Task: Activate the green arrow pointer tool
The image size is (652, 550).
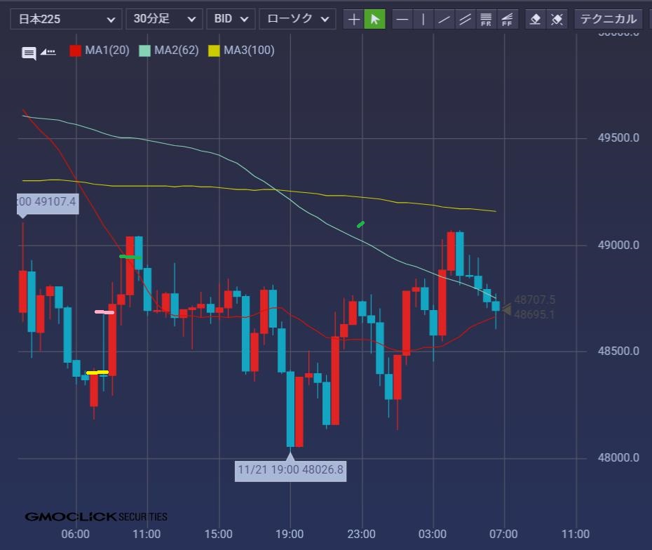Action: (x=375, y=19)
